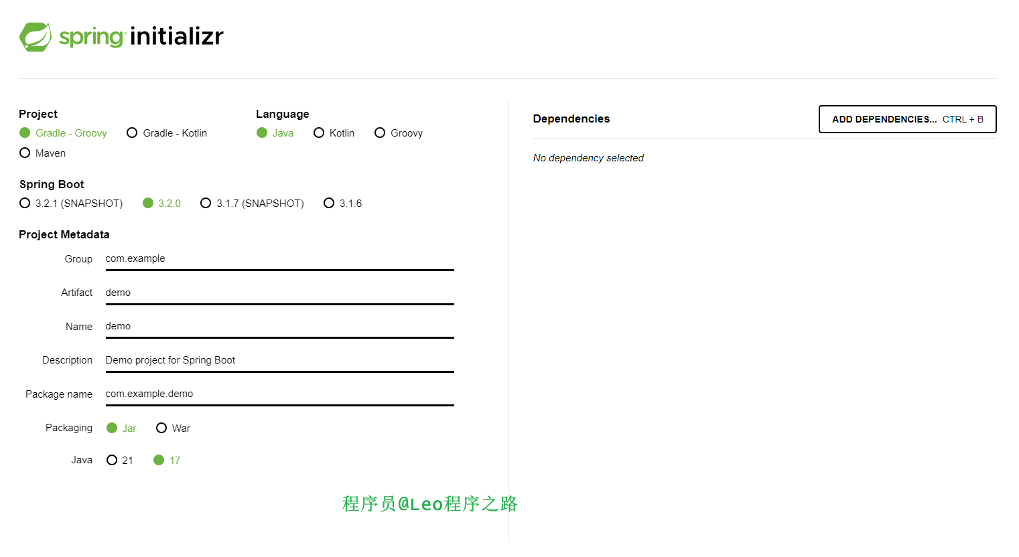Screen dimensions: 1019x557
Task: Choose Spring Boot 3.1.7 (SNAPSHOT)
Action: point(253,204)
